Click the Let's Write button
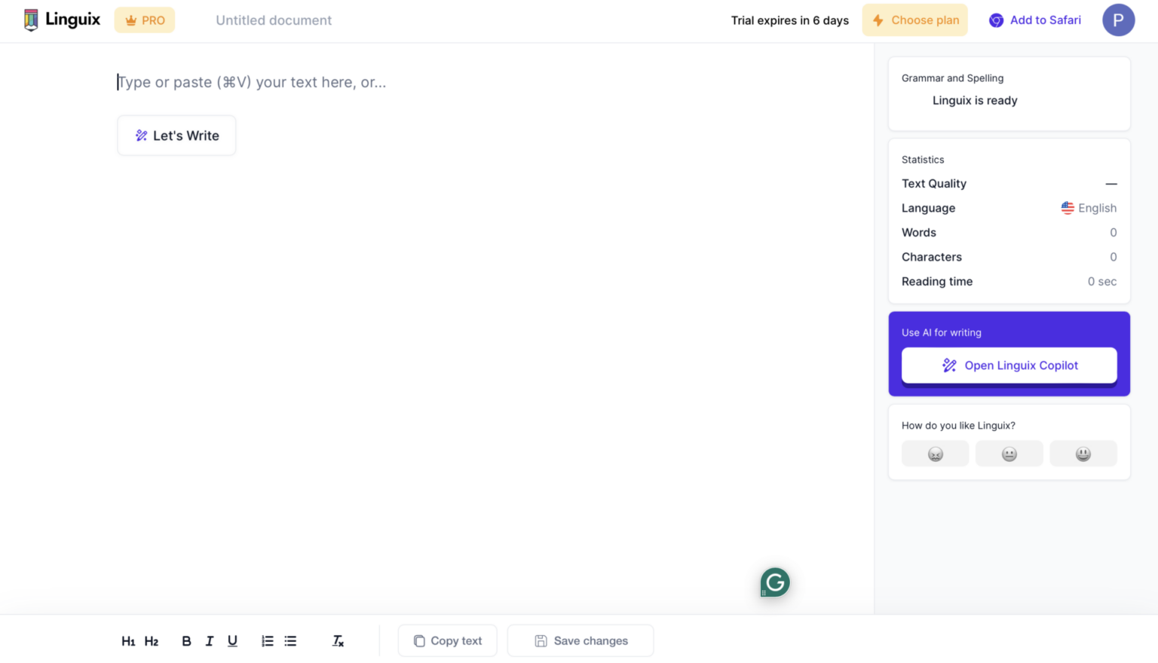The image size is (1158, 663). click(176, 136)
